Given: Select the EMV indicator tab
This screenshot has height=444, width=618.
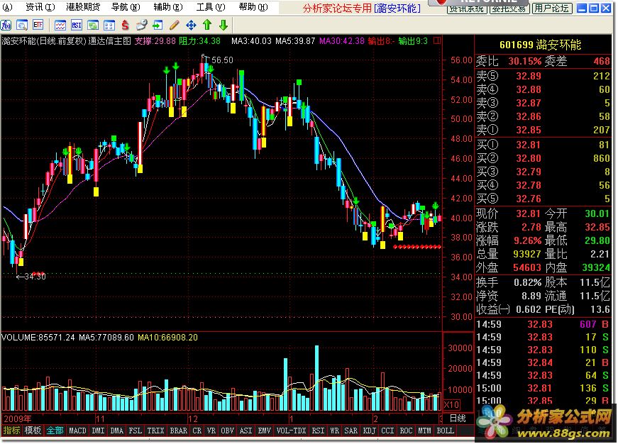Looking at the screenshot, I should click(265, 431).
